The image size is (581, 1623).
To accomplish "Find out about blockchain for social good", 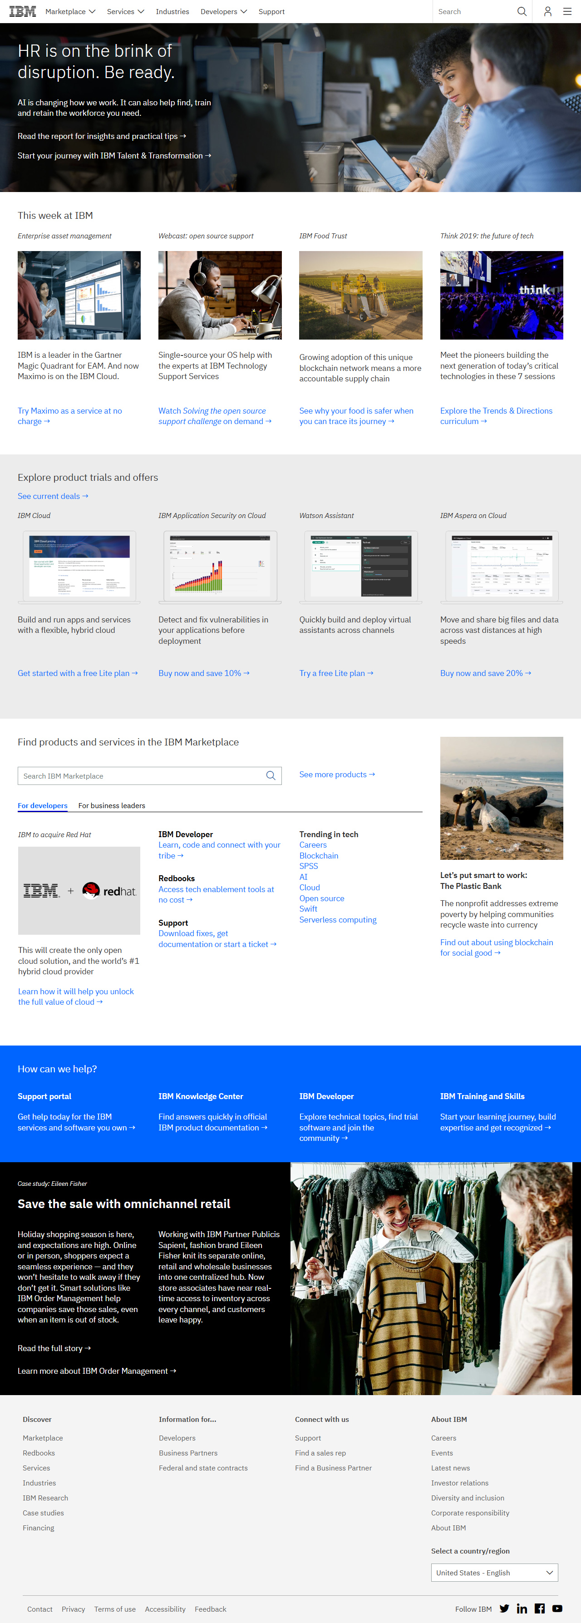I will (497, 947).
